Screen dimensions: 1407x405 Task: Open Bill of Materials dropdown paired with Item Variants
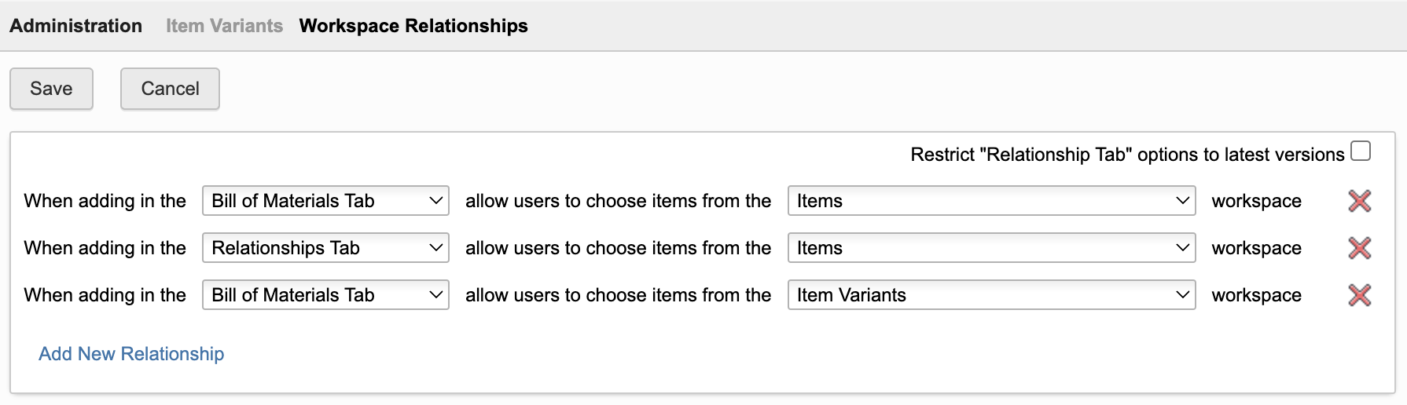(x=325, y=295)
